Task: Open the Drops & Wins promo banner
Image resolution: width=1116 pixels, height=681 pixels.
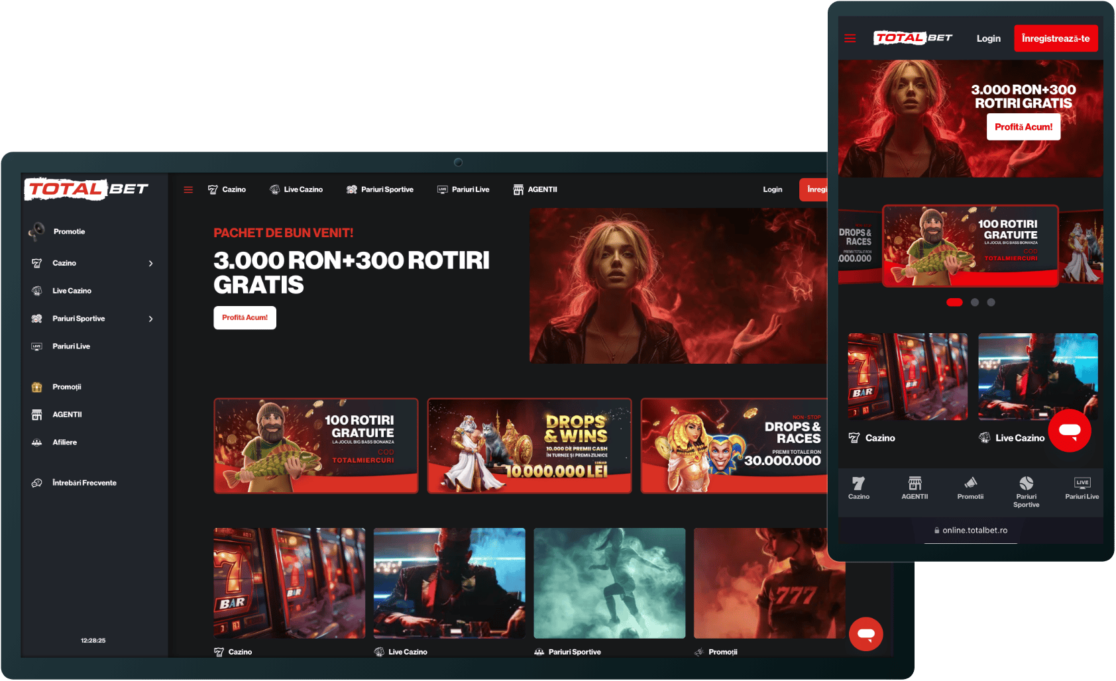Action: coord(529,445)
